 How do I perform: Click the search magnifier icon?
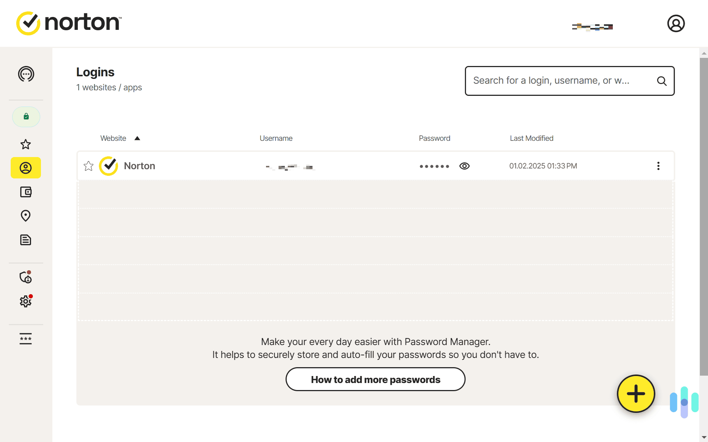point(662,81)
